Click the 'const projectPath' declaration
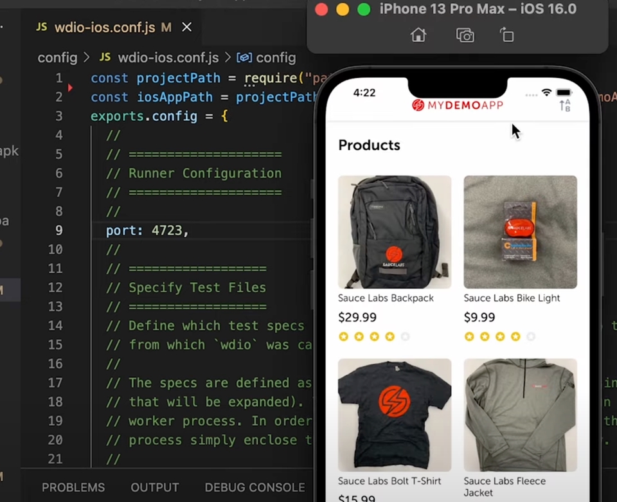The height and width of the screenshot is (502, 617). (x=156, y=78)
